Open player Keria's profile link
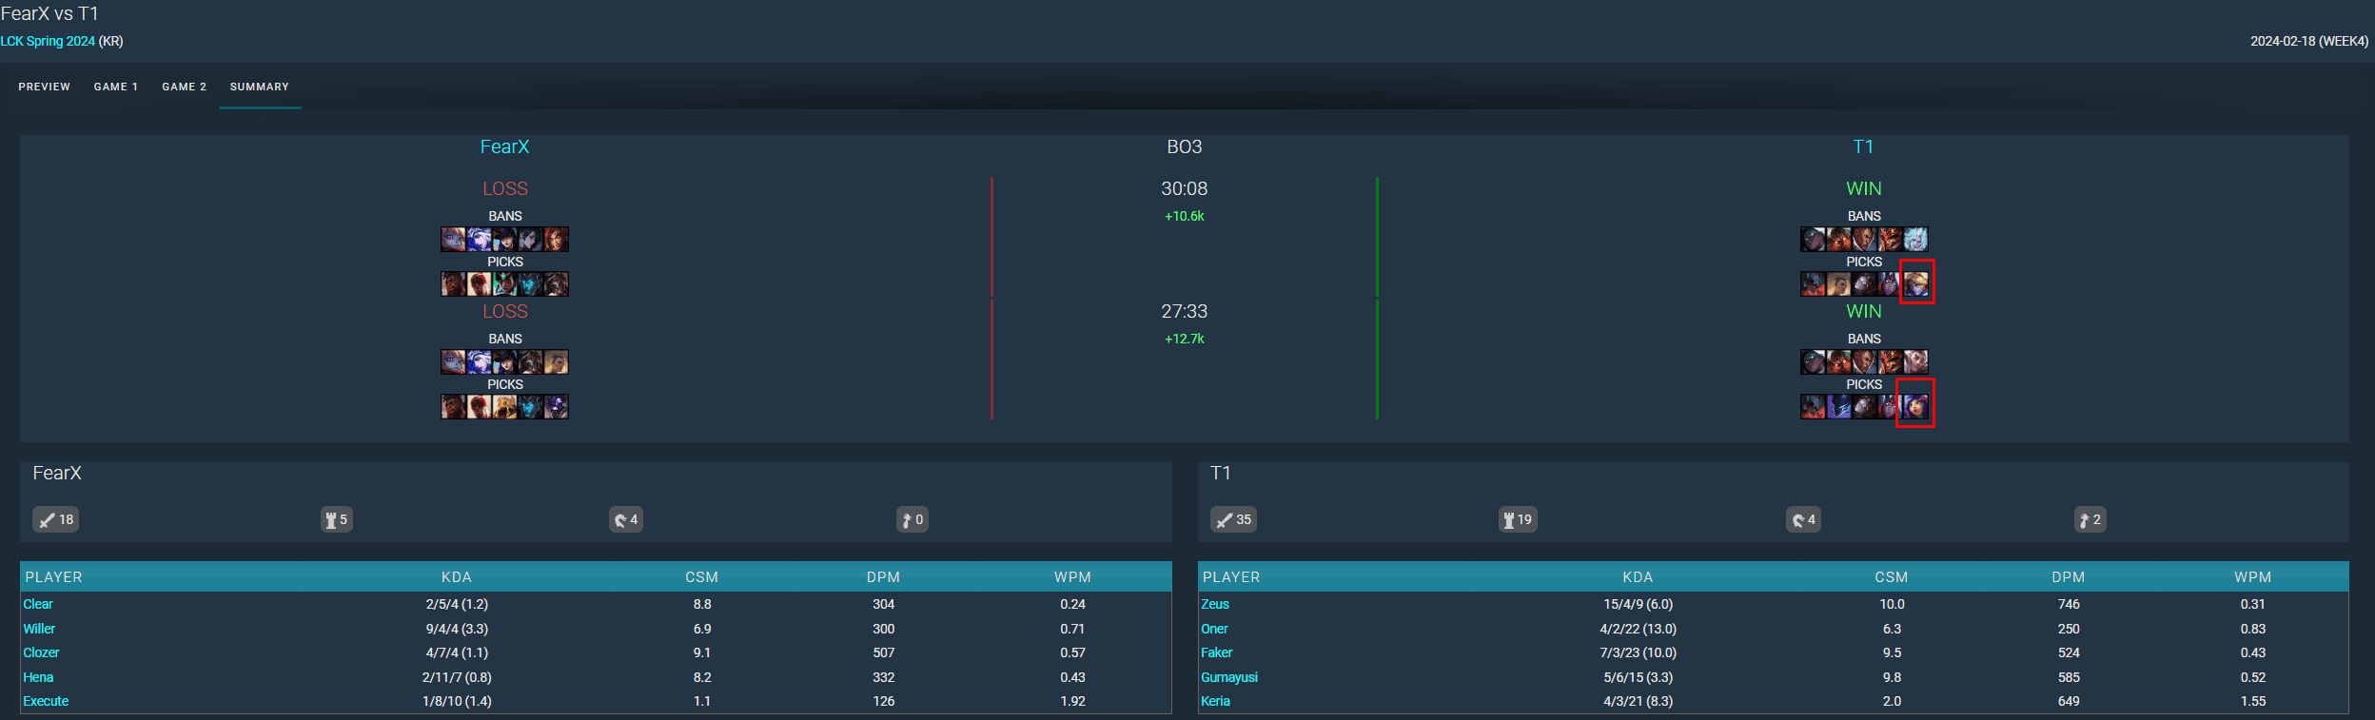 pyautogui.click(x=1216, y=701)
